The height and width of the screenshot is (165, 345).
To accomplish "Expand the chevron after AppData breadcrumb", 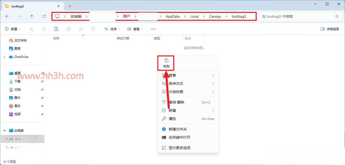I will point(185,16).
